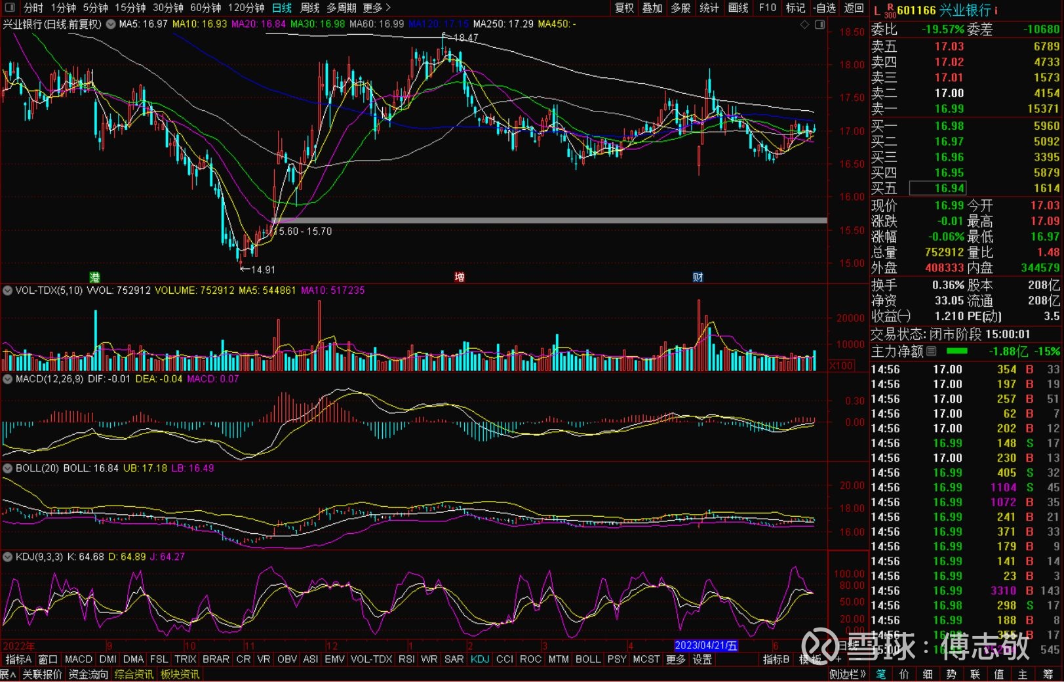Expand the 展∧ panel toggle

pos(9,674)
